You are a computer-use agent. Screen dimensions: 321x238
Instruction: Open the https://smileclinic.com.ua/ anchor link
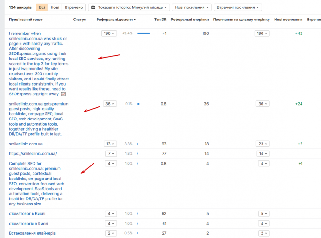[x=33, y=153]
